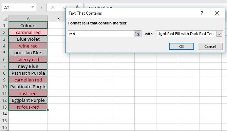
Task: Select the 'Colours' header cell
Action: click(28, 25)
